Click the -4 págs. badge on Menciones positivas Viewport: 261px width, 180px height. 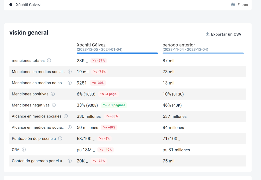coord(108,94)
